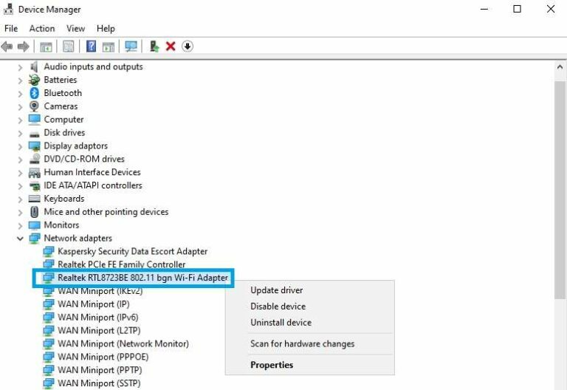Select Realtek RTL8723BE Wi-Fi Adapter
Image resolution: width=567 pixels, height=390 pixels.
pos(142,278)
